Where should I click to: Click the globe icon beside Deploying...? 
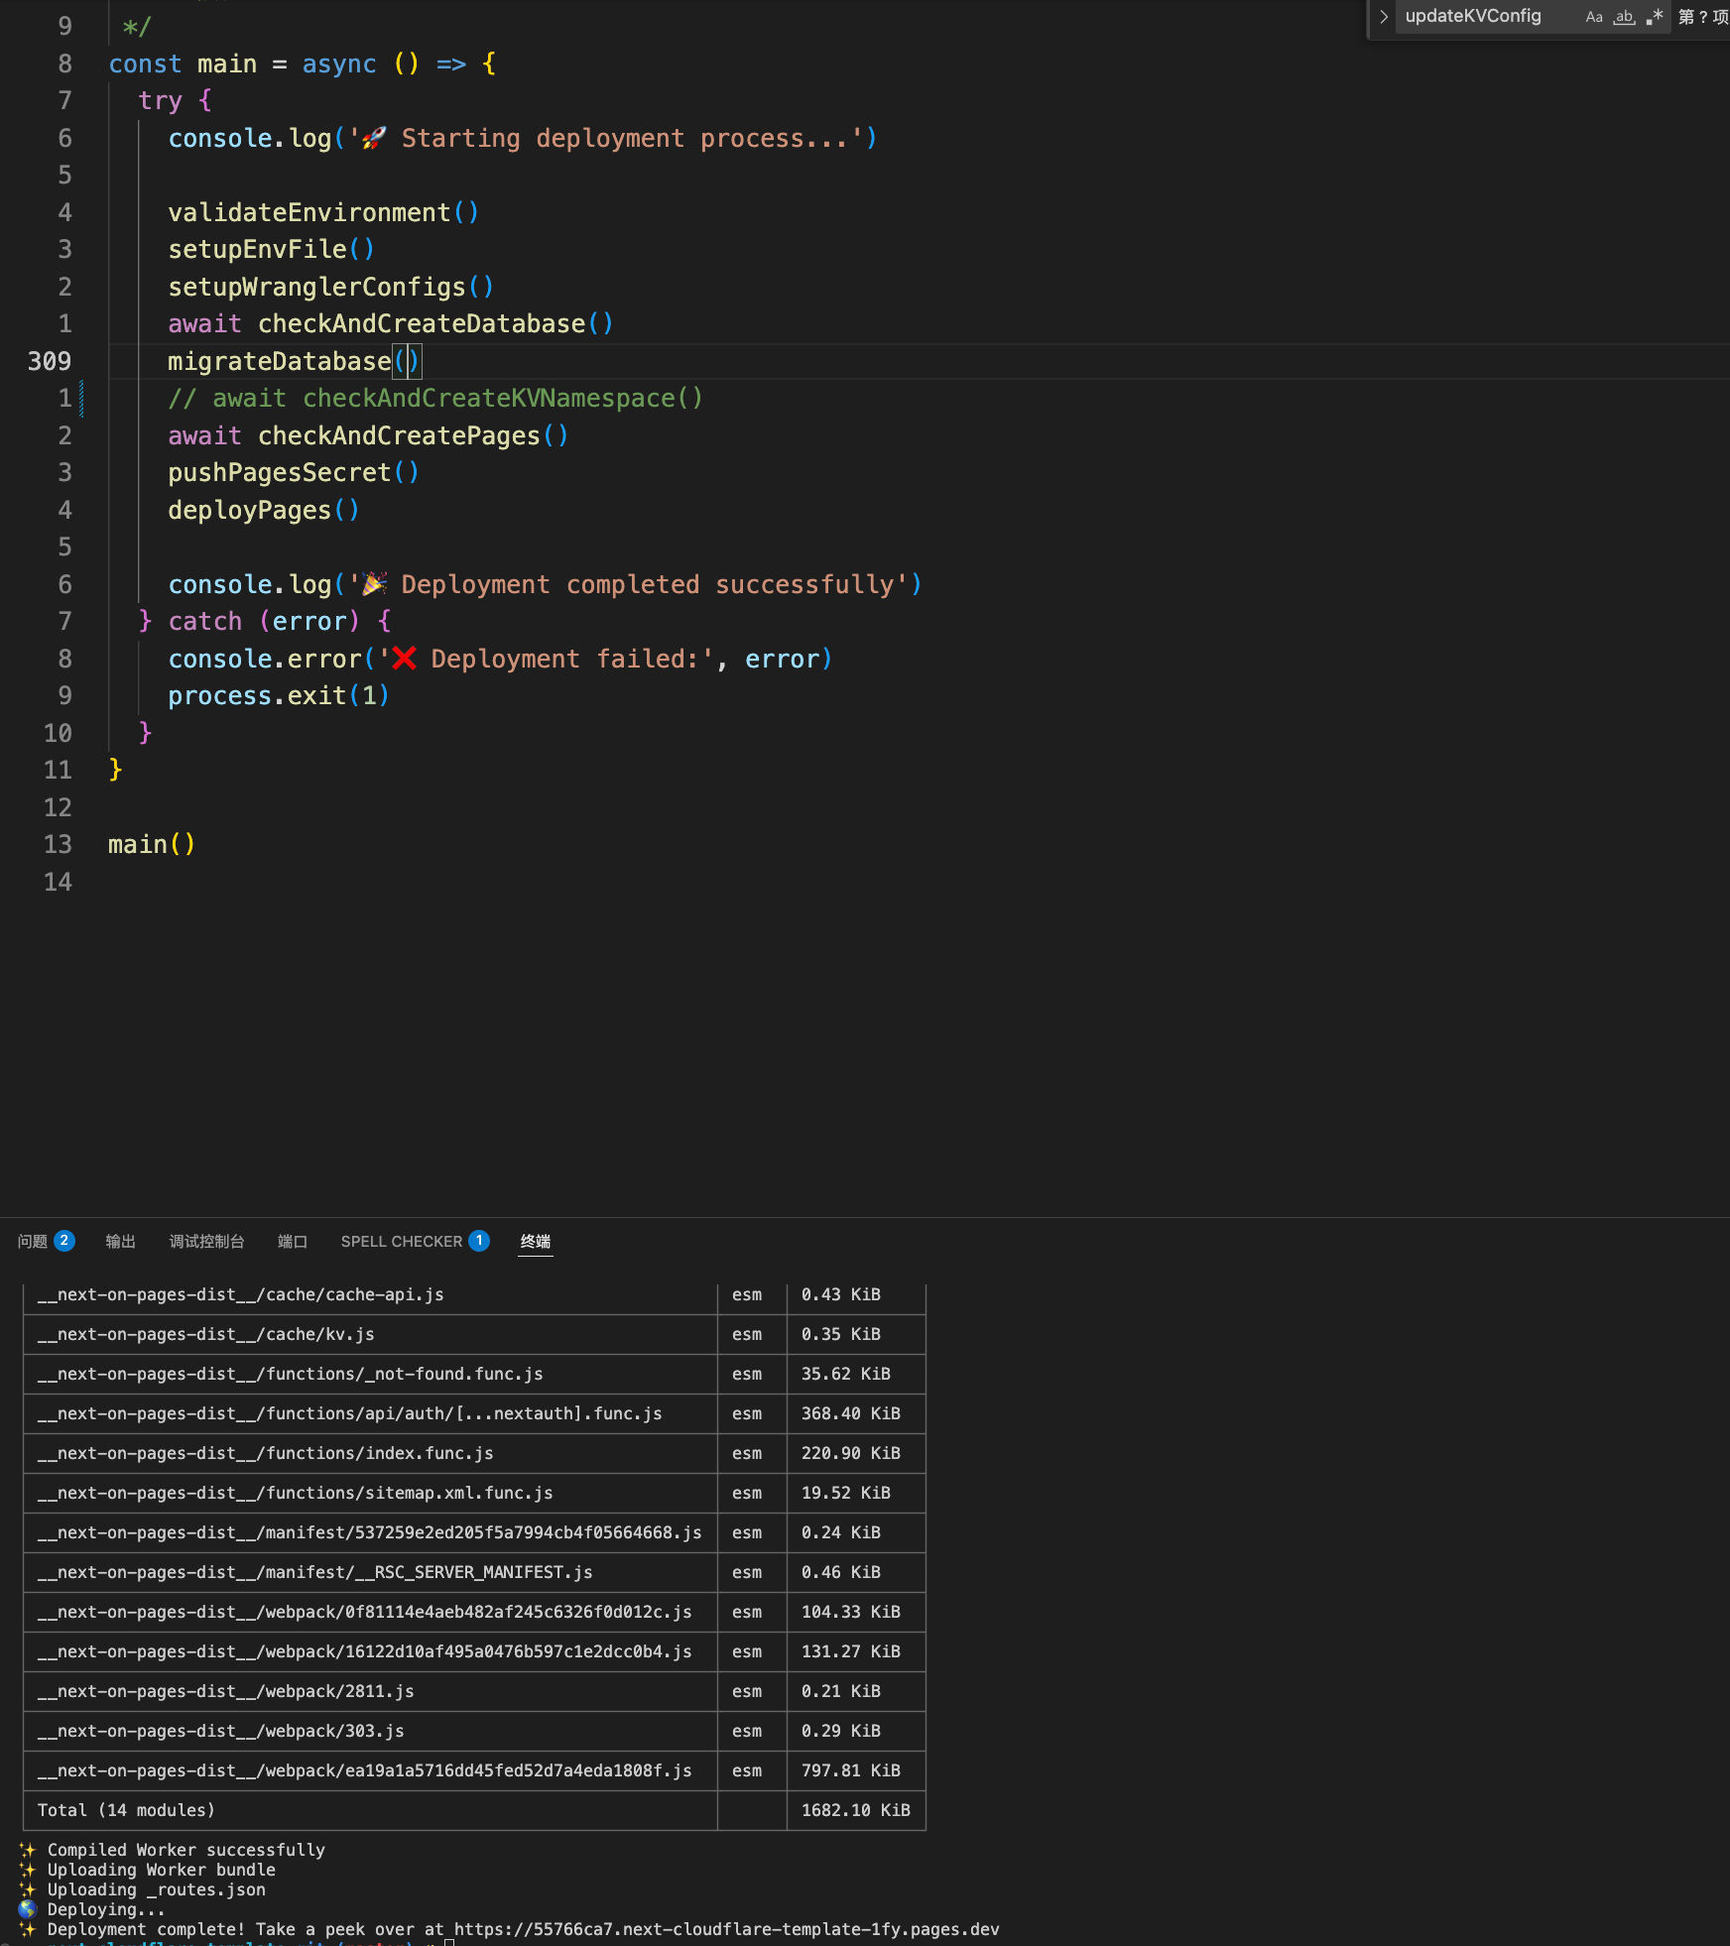click(x=28, y=1909)
